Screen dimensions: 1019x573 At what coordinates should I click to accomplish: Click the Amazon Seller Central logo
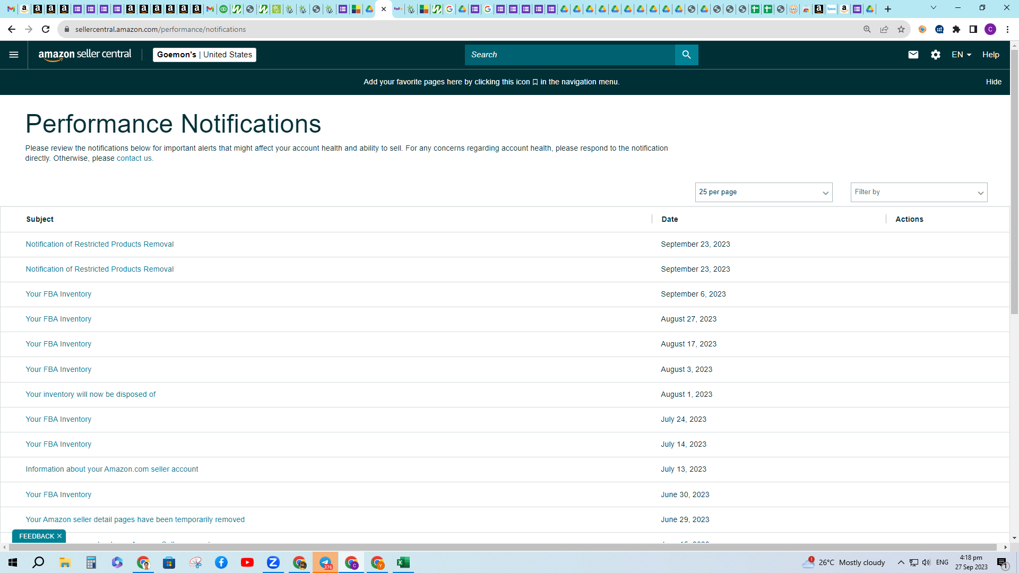click(85, 55)
